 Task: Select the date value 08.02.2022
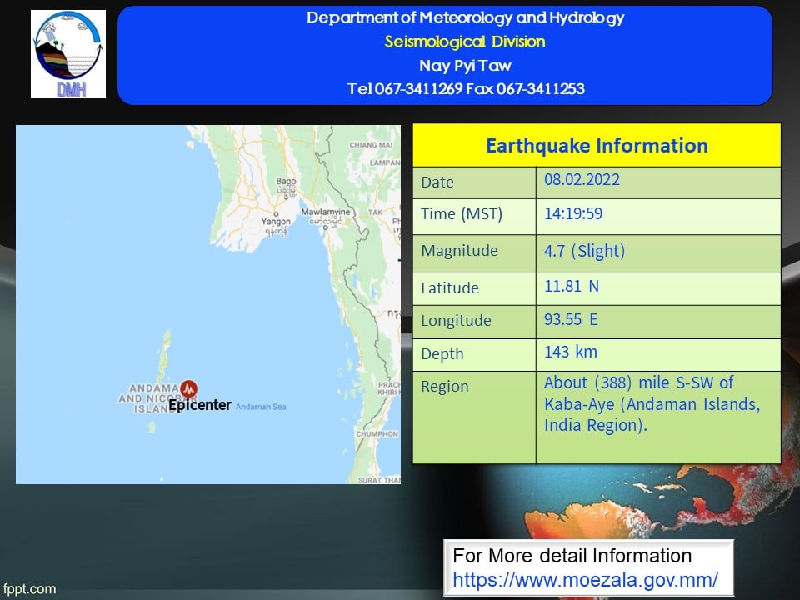tap(582, 180)
